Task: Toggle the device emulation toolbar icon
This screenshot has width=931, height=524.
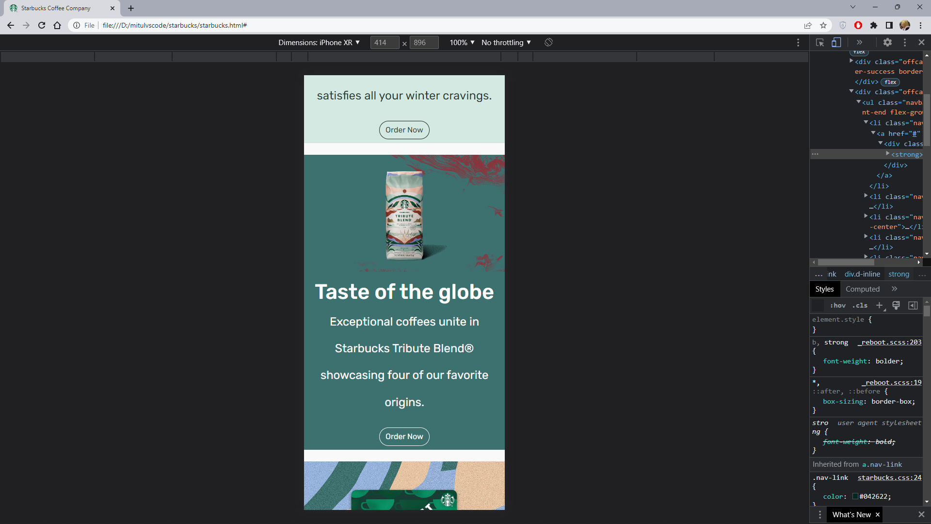Action: click(x=836, y=42)
